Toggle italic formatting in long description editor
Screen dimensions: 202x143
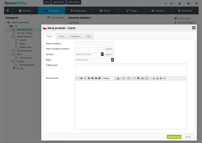[x=85, y=78]
